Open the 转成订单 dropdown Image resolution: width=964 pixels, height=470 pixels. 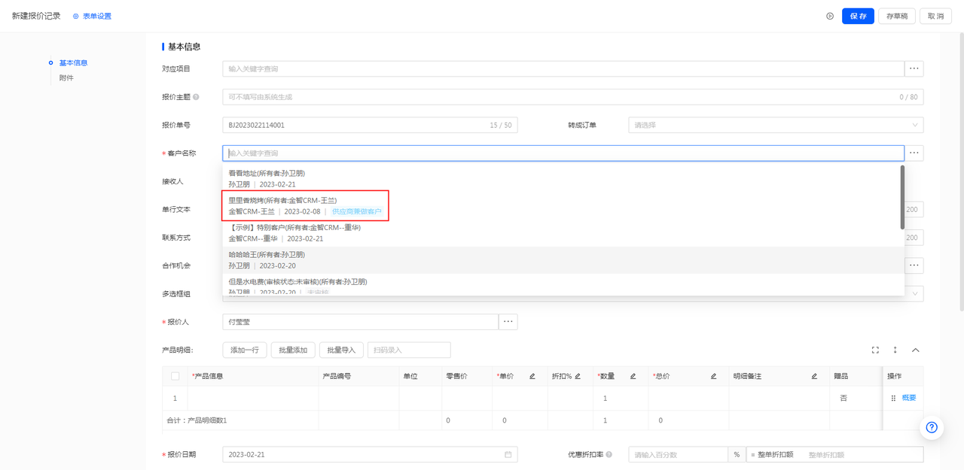(x=776, y=125)
